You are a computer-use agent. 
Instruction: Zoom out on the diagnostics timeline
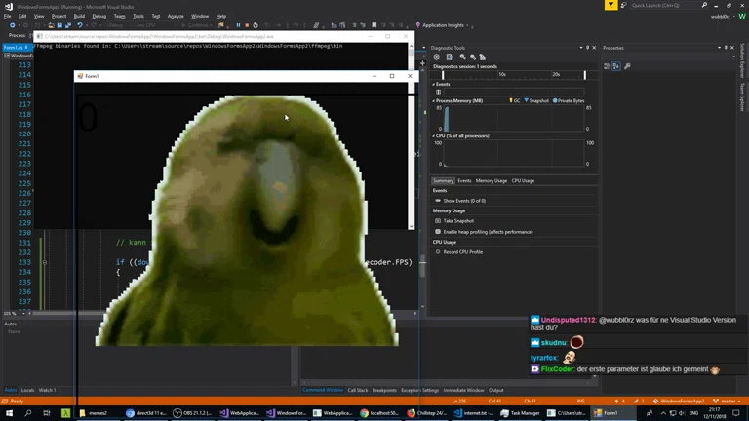click(x=473, y=57)
